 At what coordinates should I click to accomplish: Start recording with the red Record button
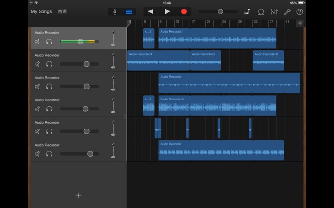(184, 12)
